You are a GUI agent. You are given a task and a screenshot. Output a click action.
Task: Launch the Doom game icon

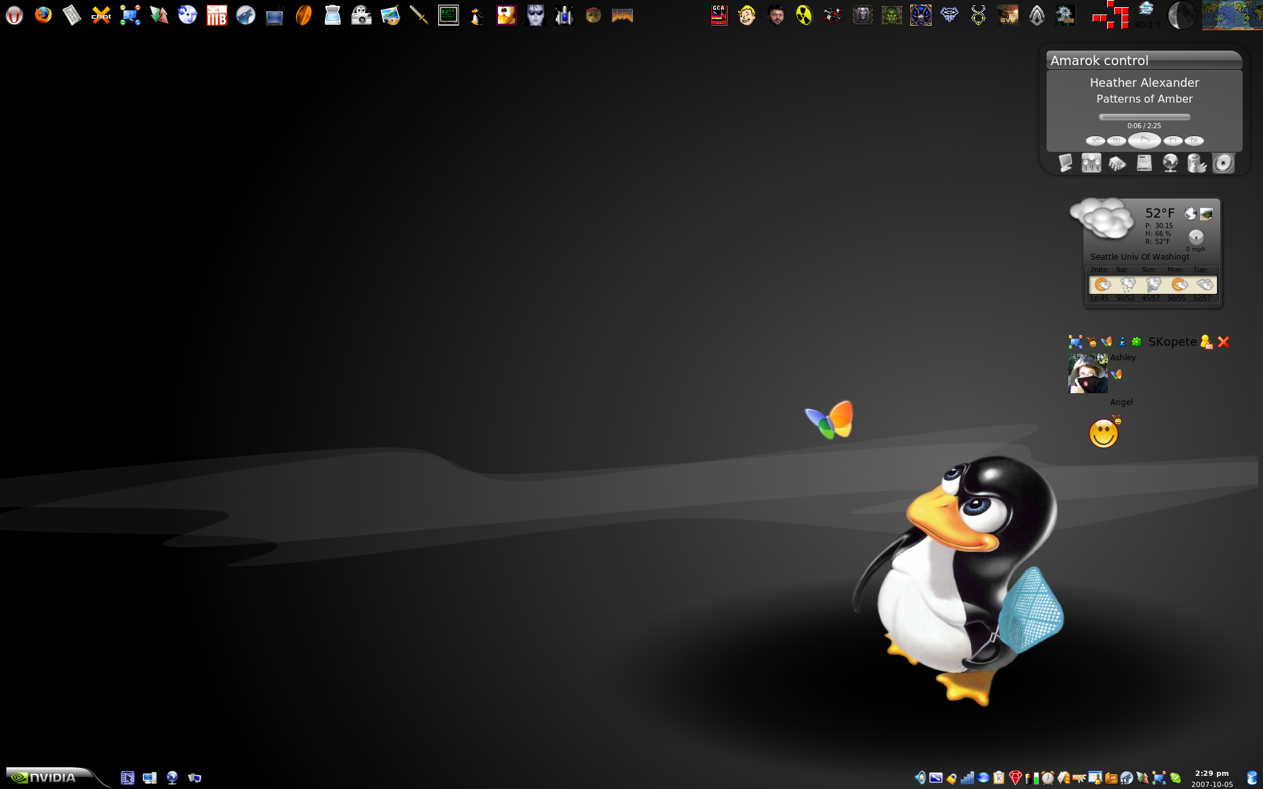pyautogui.click(x=622, y=15)
